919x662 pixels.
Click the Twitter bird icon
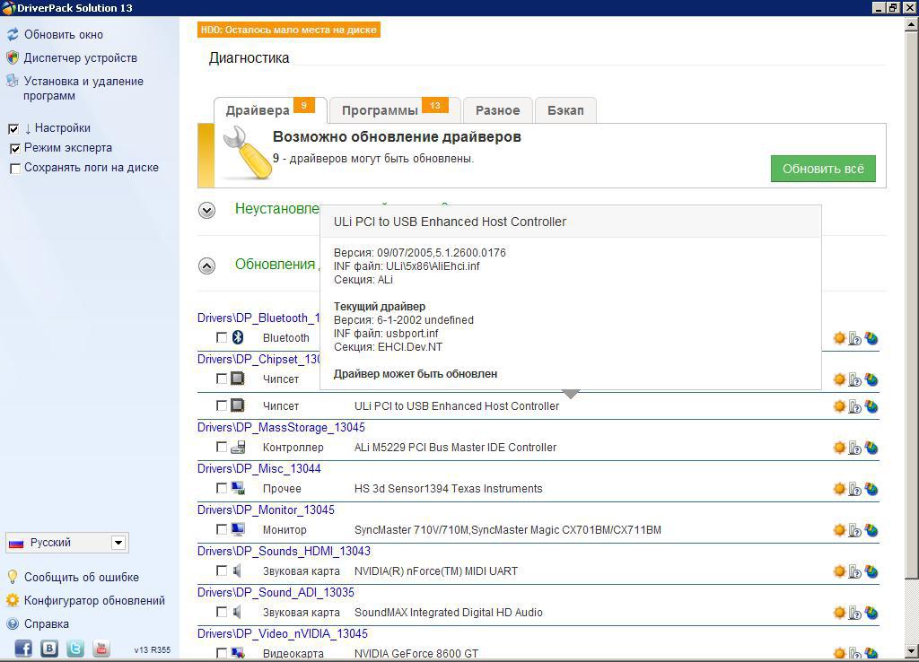tap(75, 648)
